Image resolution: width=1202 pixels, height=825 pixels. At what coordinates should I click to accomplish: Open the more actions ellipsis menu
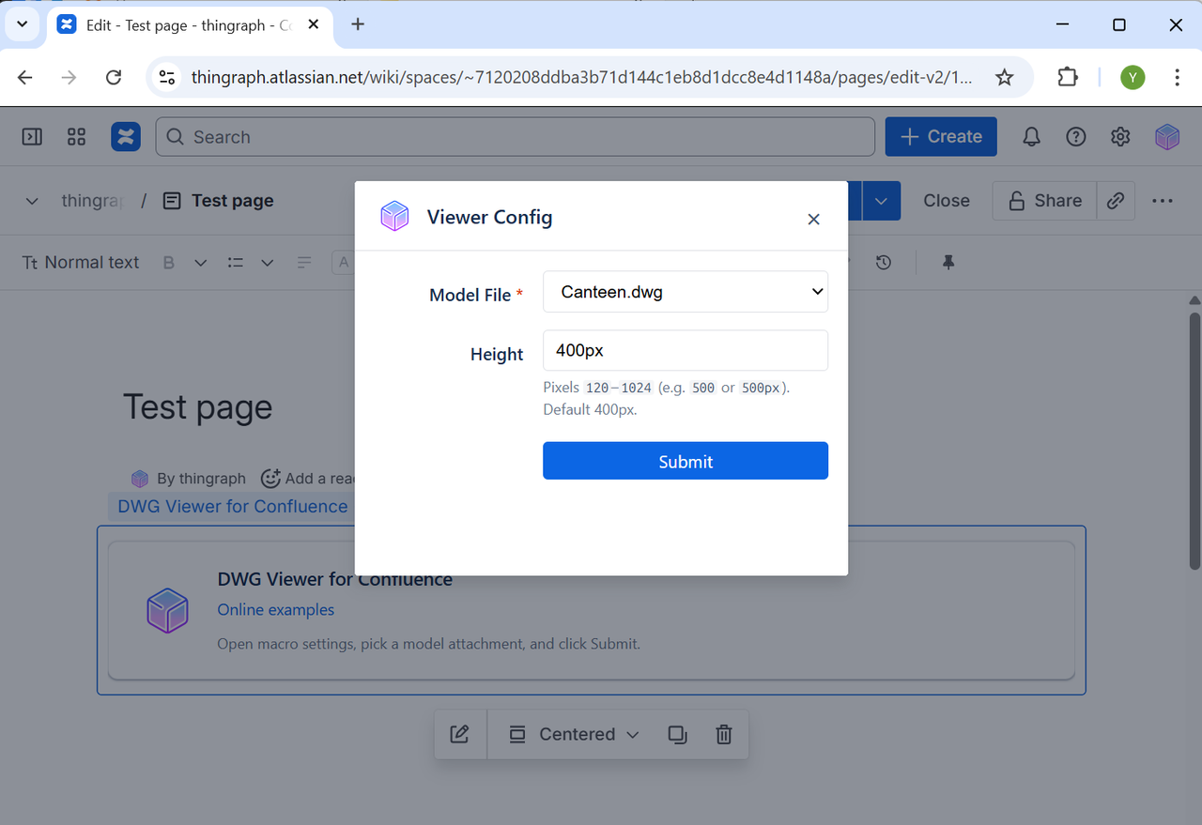[x=1163, y=201]
